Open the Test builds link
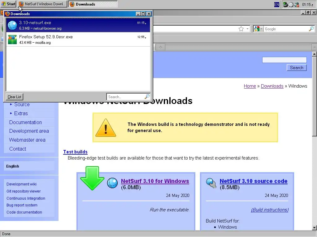 (75, 152)
